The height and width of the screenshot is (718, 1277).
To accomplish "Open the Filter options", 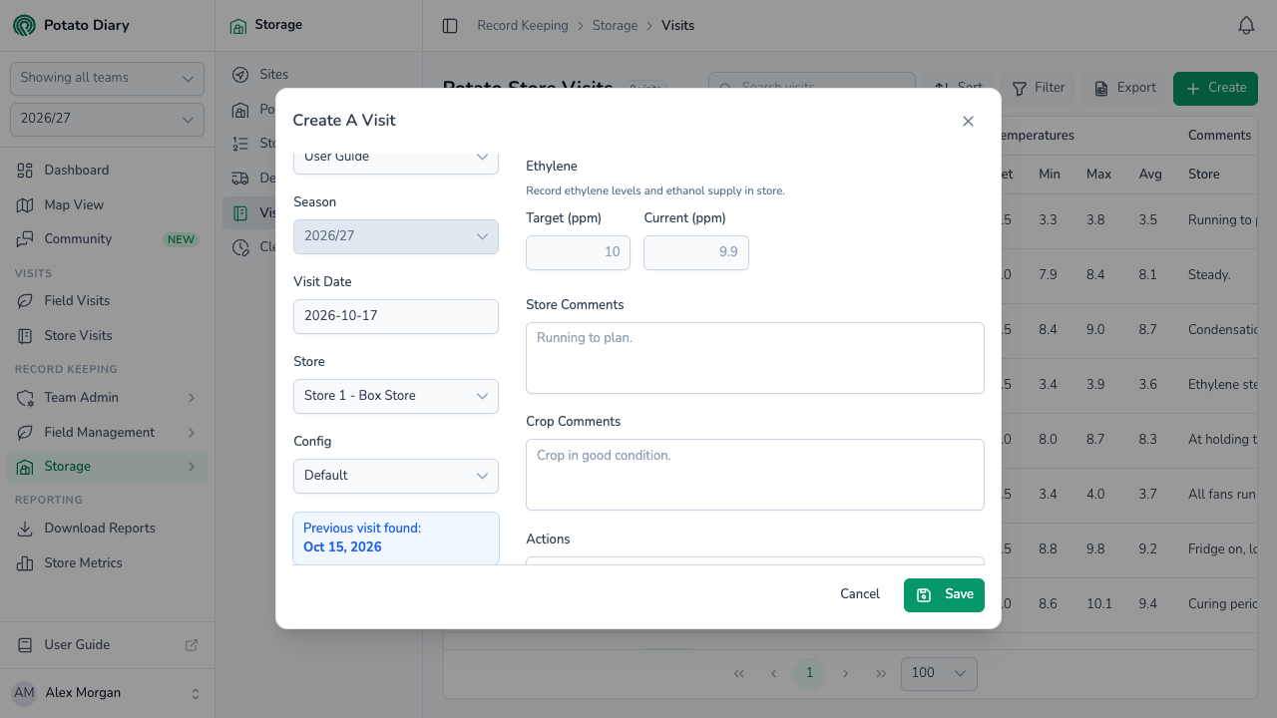I will point(1039,88).
